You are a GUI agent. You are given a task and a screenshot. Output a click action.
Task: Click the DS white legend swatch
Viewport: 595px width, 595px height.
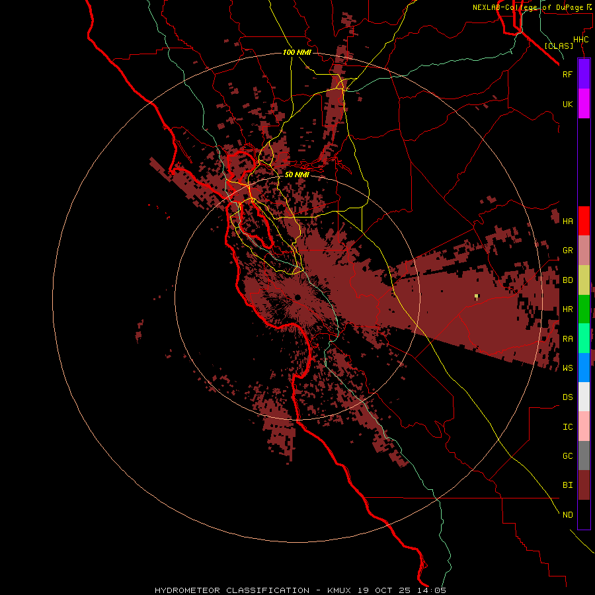[x=584, y=397]
